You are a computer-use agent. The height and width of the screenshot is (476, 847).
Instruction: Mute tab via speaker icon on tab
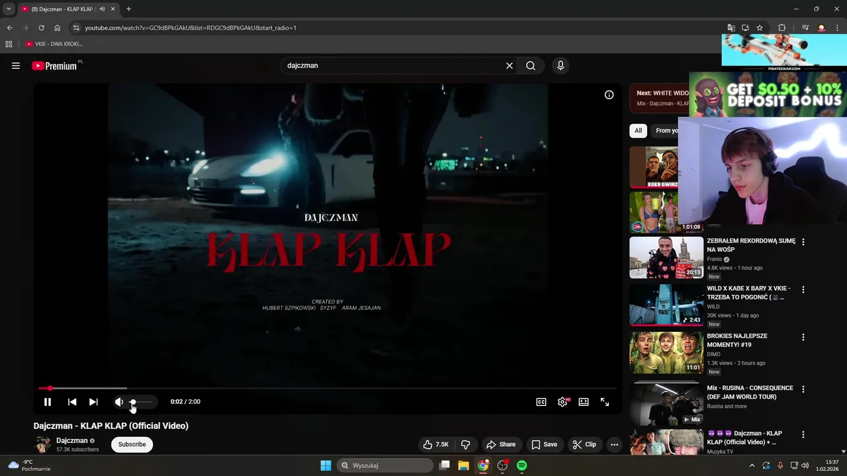click(102, 9)
